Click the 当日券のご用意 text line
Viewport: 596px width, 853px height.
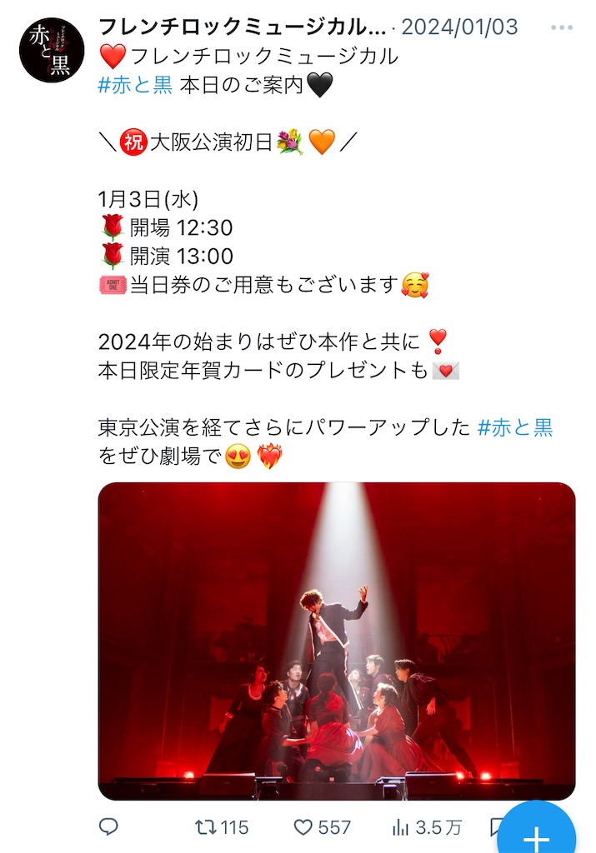[264, 285]
